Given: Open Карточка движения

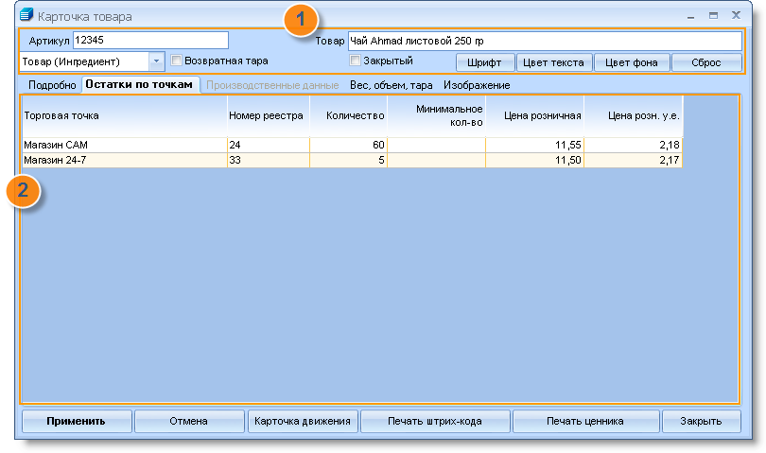Looking at the screenshot, I should [x=303, y=421].
